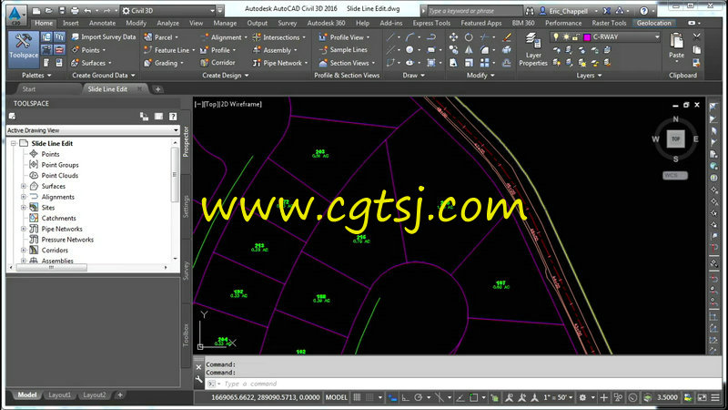Select the Rotate tool in Modify panel

click(x=469, y=37)
